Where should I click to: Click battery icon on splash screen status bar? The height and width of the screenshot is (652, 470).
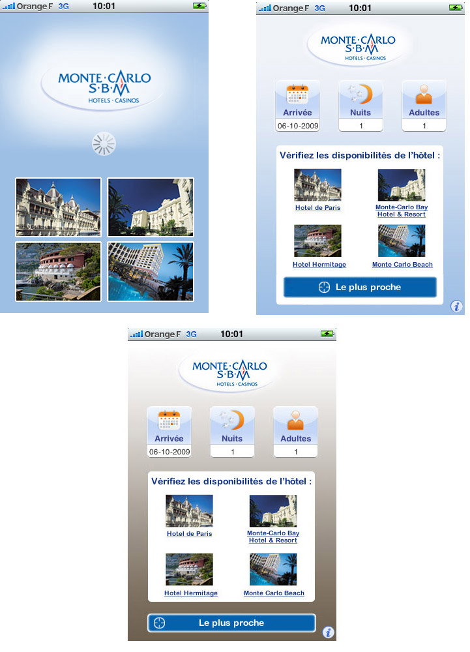click(199, 6)
